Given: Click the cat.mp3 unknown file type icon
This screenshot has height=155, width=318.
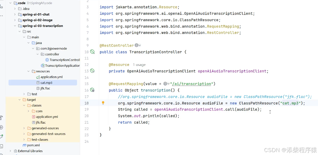Looking at the screenshot, I should pyautogui.click(x=38, y=83).
